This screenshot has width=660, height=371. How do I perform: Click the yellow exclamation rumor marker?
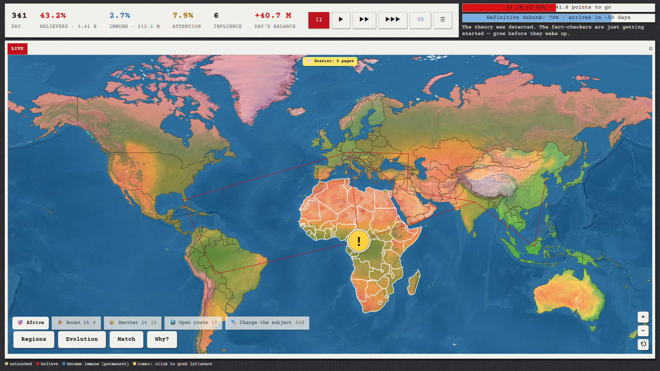point(359,241)
